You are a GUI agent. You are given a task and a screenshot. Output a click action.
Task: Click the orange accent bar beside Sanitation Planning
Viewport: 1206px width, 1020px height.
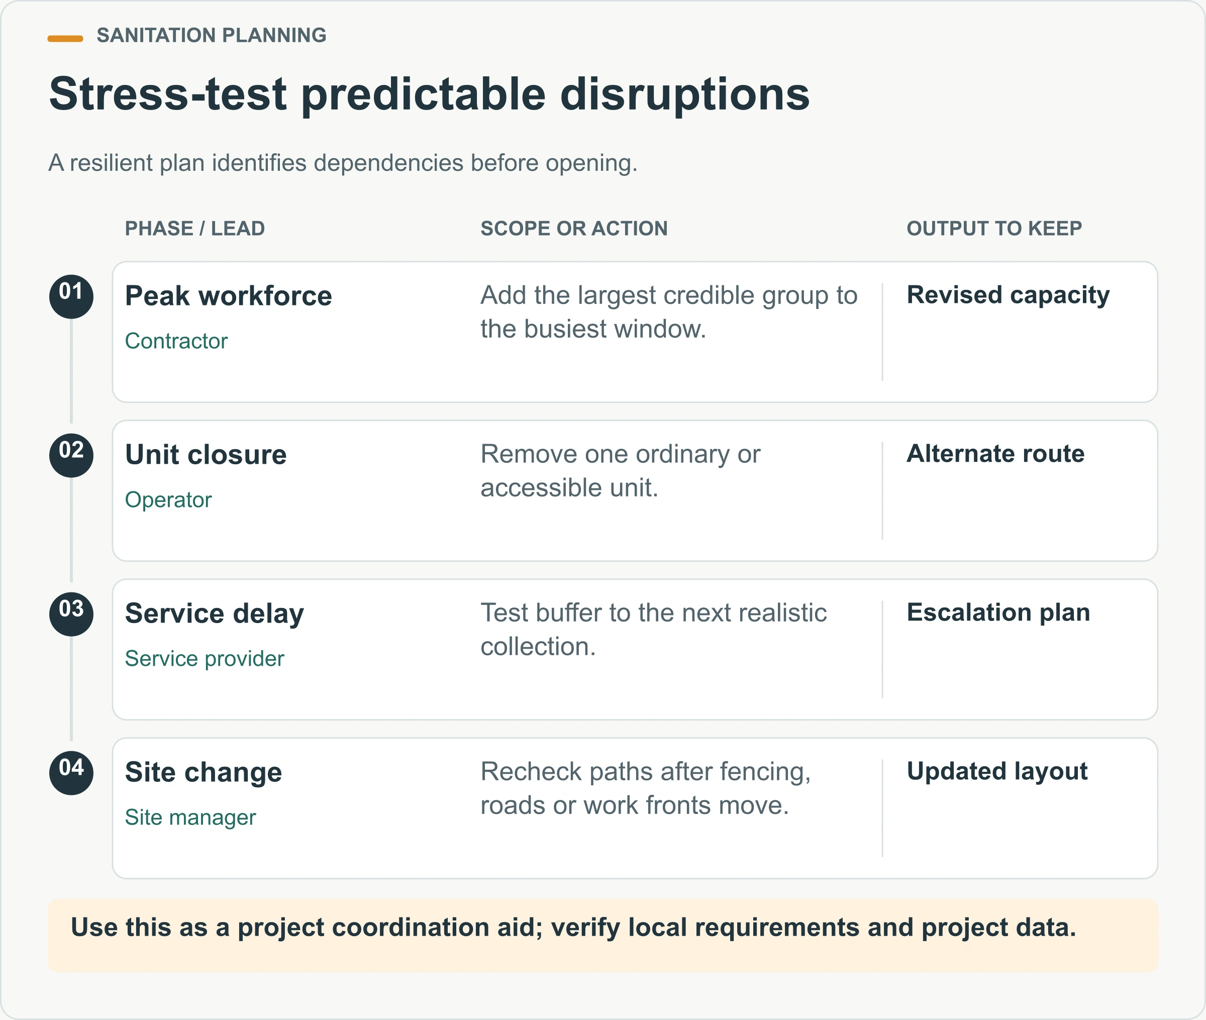[65, 39]
